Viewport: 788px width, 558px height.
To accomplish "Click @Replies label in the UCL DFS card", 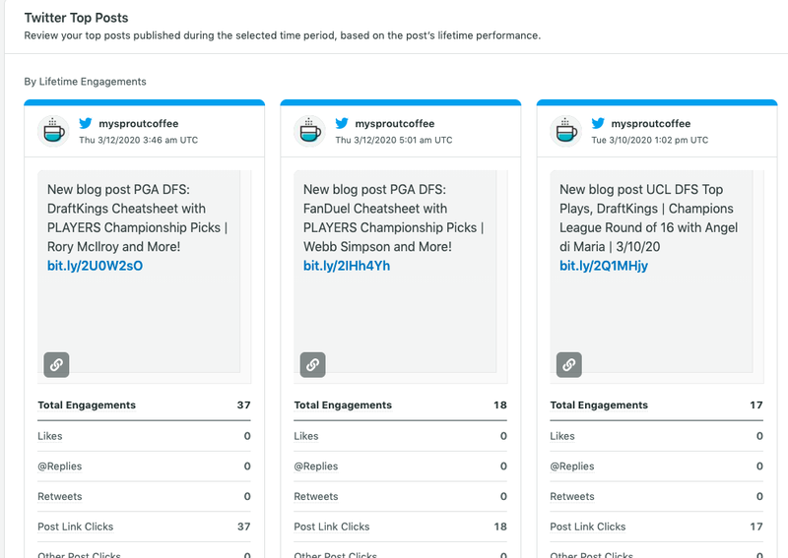I will 572,466.
